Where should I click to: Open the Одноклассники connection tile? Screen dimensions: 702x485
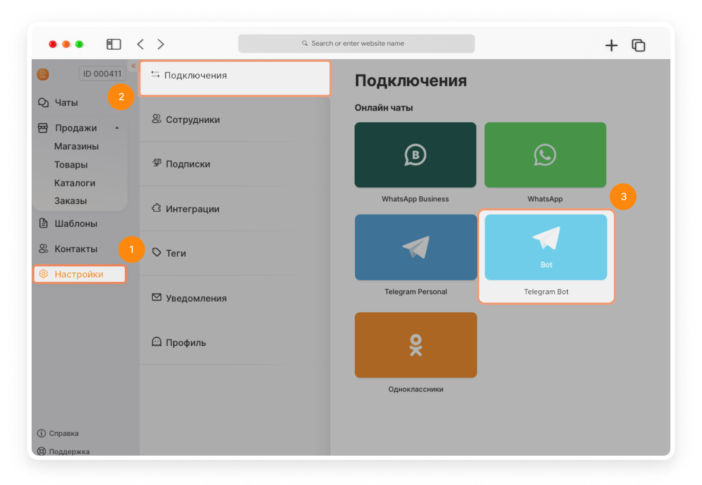tap(416, 345)
